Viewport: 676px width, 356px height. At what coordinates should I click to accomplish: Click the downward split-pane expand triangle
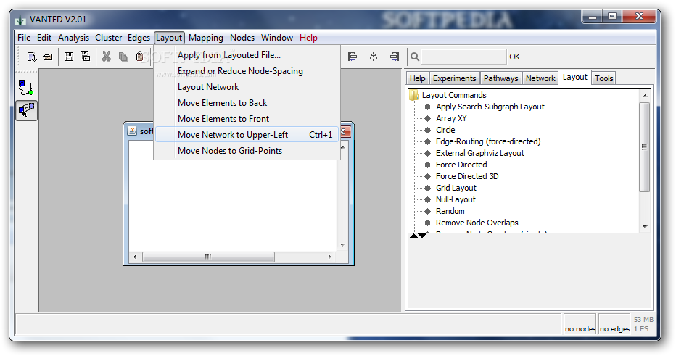(x=422, y=236)
